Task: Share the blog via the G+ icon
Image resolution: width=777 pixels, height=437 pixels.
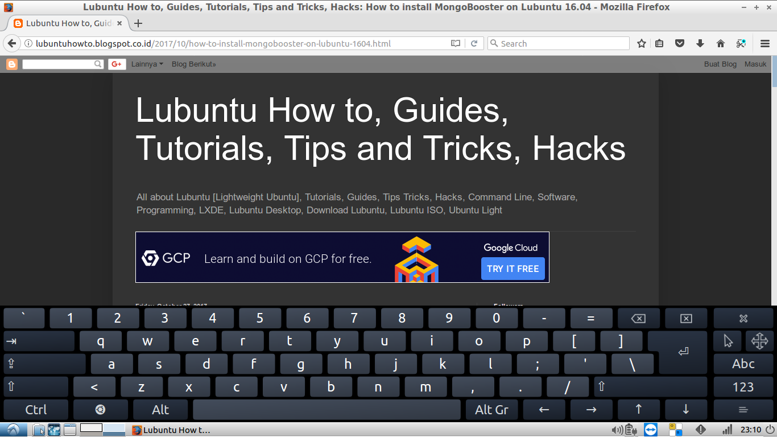Action: pyautogui.click(x=116, y=64)
